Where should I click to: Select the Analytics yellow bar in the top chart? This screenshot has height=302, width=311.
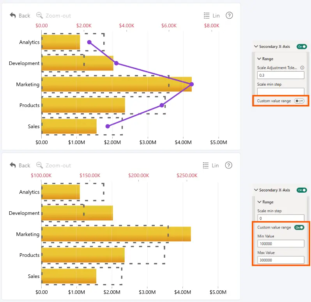point(61,42)
